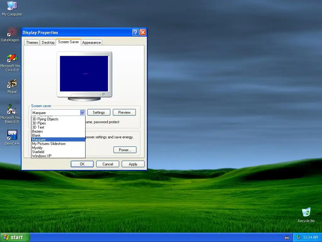Click the taskbar clock showing 11:14 AM
The width and height of the screenshot is (322, 242).
[x=310, y=237]
